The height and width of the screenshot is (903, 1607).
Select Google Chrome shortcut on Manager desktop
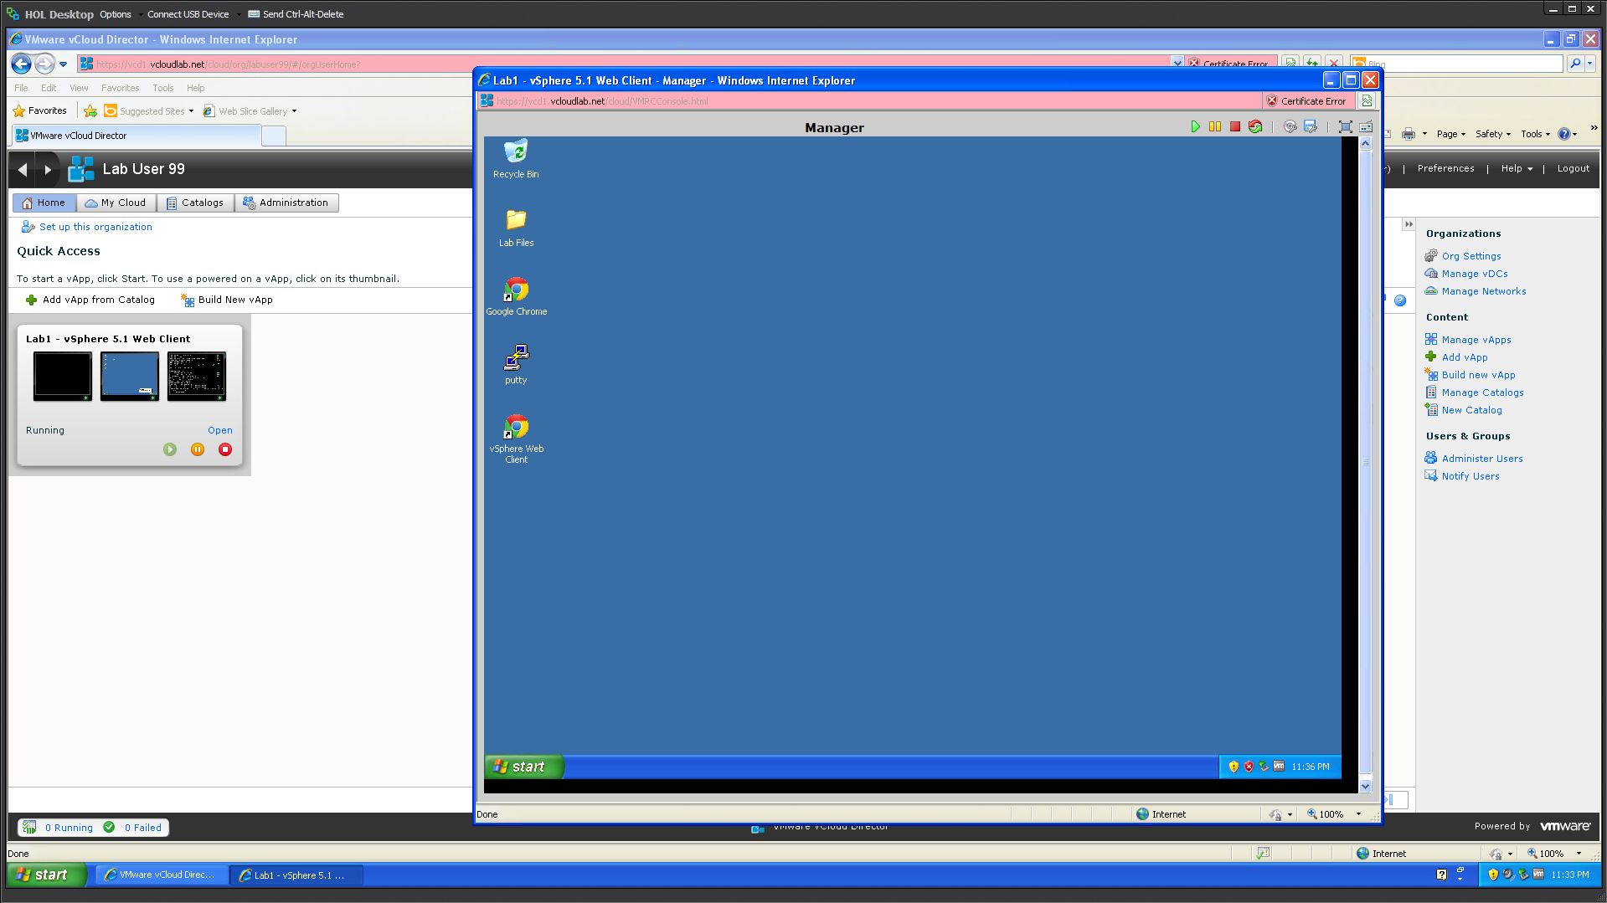click(516, 296)
